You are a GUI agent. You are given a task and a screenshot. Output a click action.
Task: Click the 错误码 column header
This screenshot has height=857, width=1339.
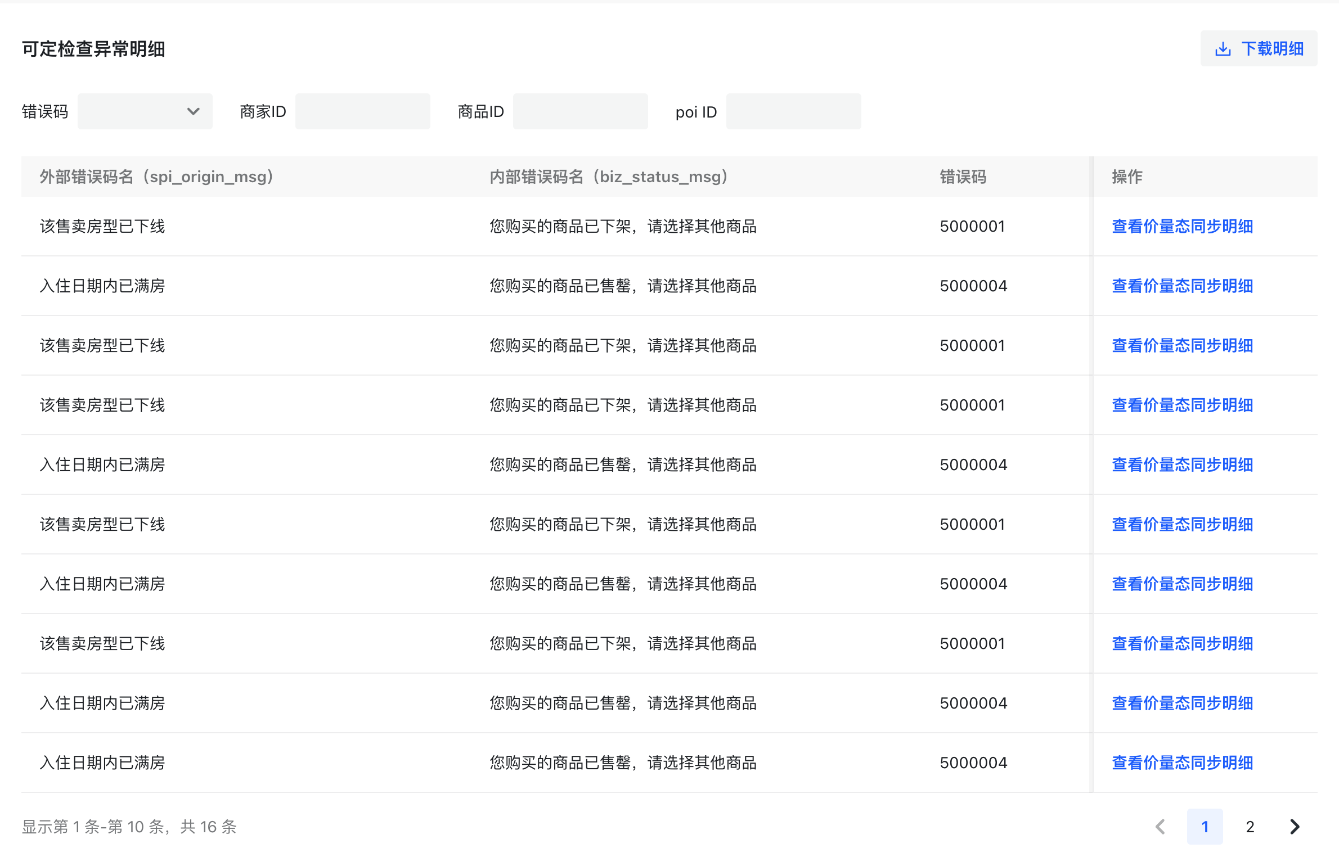point(963,177)
